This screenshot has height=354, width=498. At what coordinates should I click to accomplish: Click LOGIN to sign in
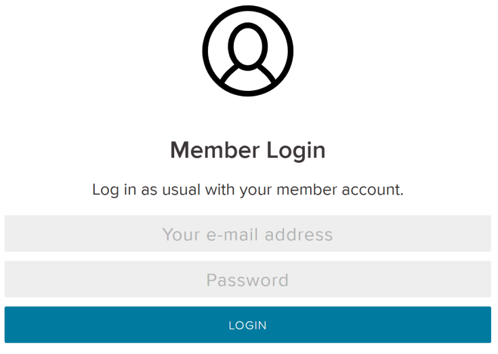248,325
